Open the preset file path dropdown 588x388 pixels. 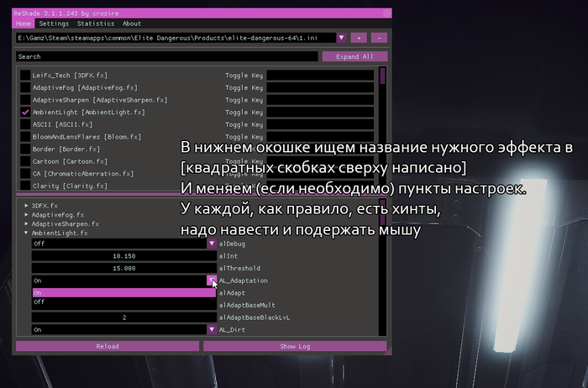click(341, 38)
